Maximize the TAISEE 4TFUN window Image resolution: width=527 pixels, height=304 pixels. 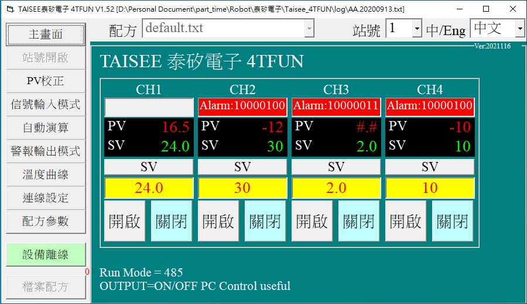(486, 9)
